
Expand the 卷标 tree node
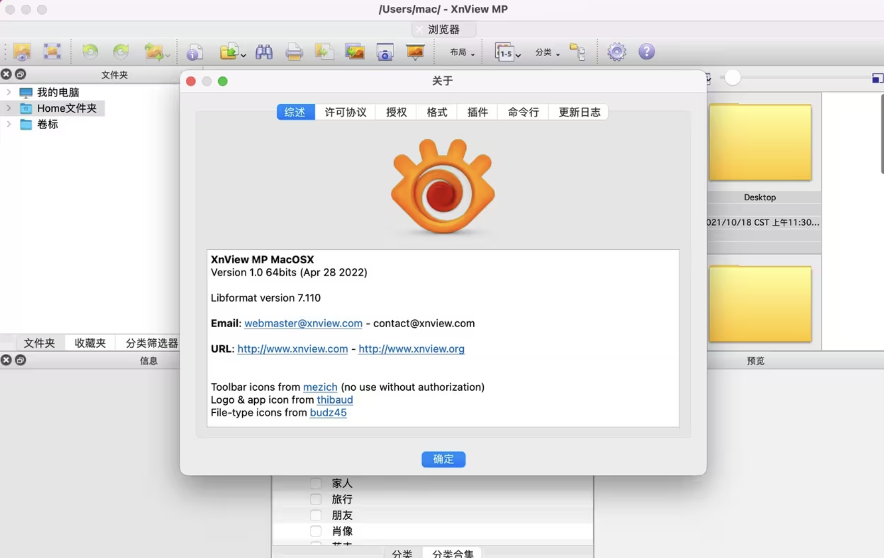coord(8,124)
